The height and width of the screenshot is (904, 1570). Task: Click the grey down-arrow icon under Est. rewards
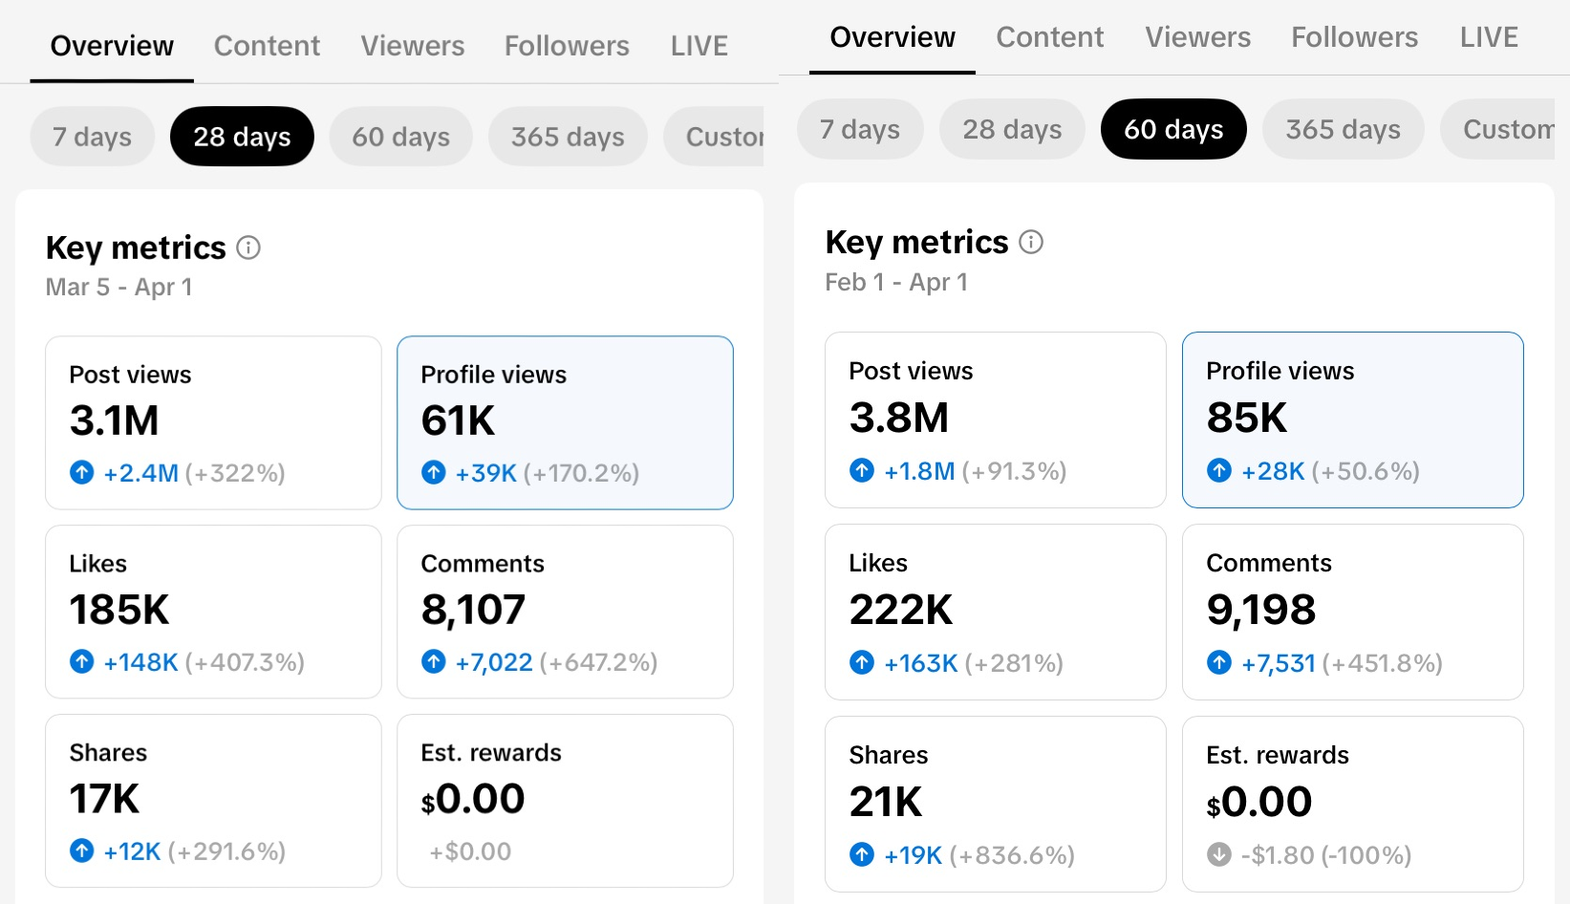pyautogui.click(x=1219, y=854)
